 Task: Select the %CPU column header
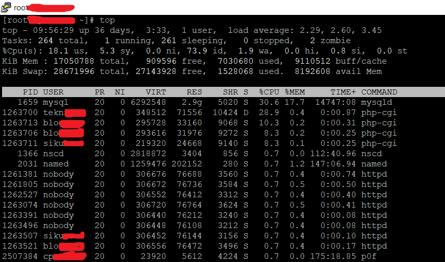269,92
